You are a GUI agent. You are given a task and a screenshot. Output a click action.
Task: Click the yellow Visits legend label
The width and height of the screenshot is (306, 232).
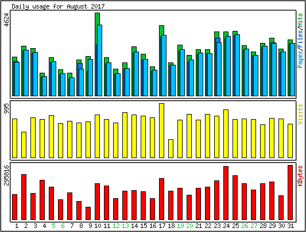click(300, 114)
